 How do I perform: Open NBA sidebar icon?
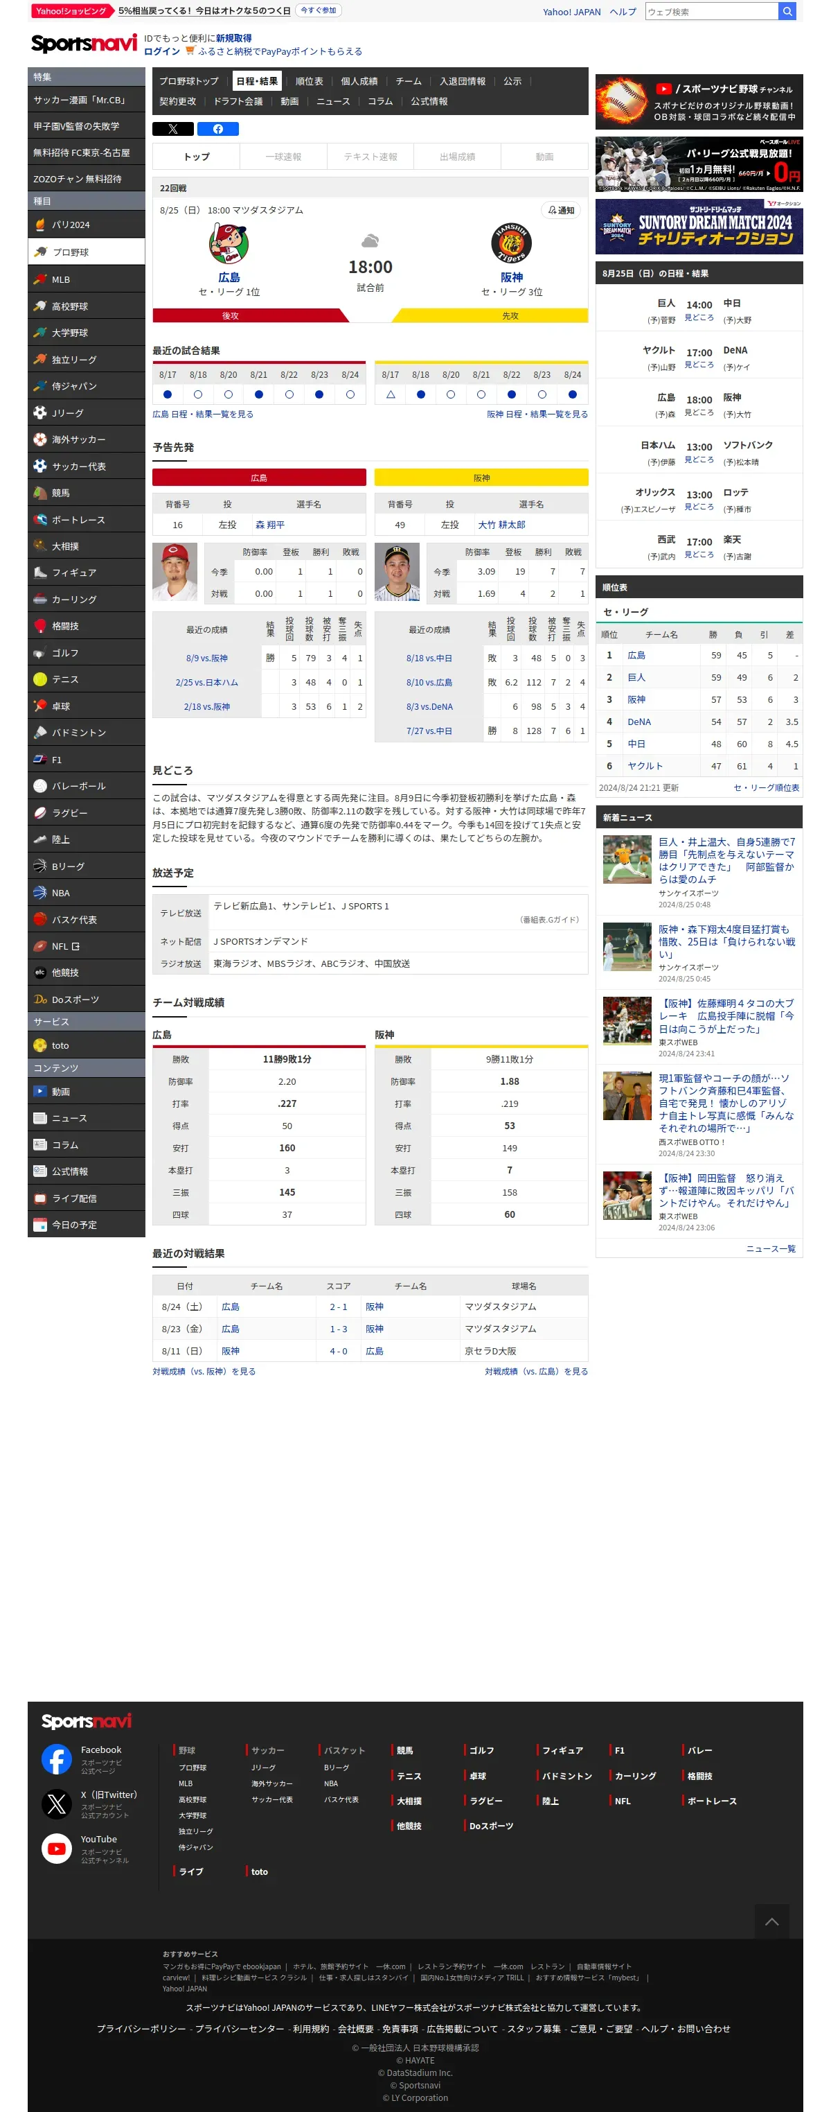tap(40, 893)
